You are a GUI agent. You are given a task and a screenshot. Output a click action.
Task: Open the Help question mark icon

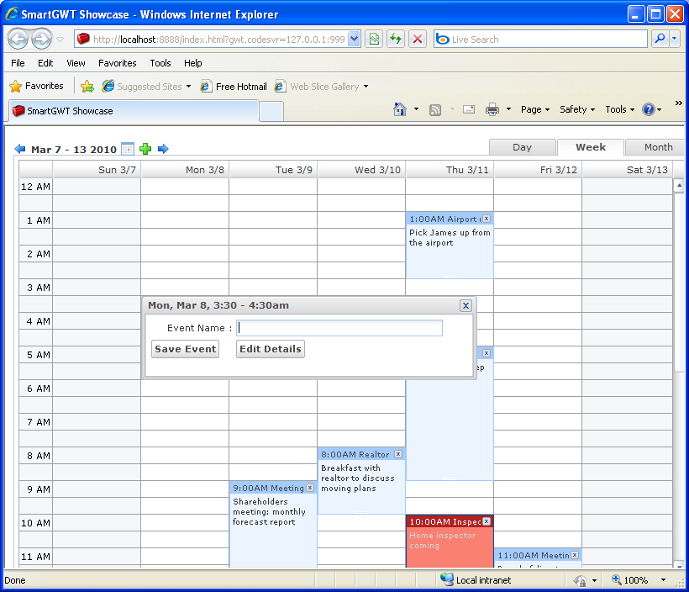[649, 109]
